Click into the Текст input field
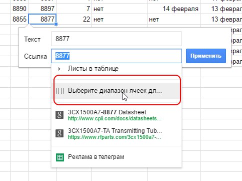242x181 pixels. pyautogui.click(x=116, y=39)
